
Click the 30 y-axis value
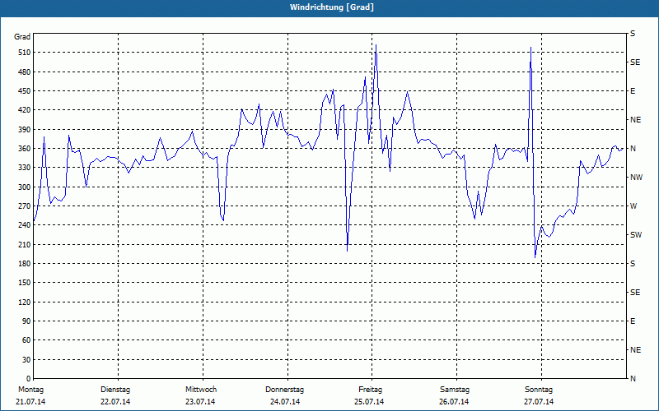click(26, 359)
